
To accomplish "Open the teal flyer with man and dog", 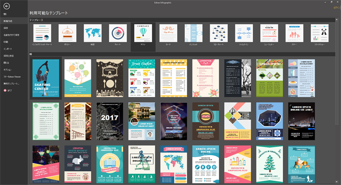I will (301, 164).
